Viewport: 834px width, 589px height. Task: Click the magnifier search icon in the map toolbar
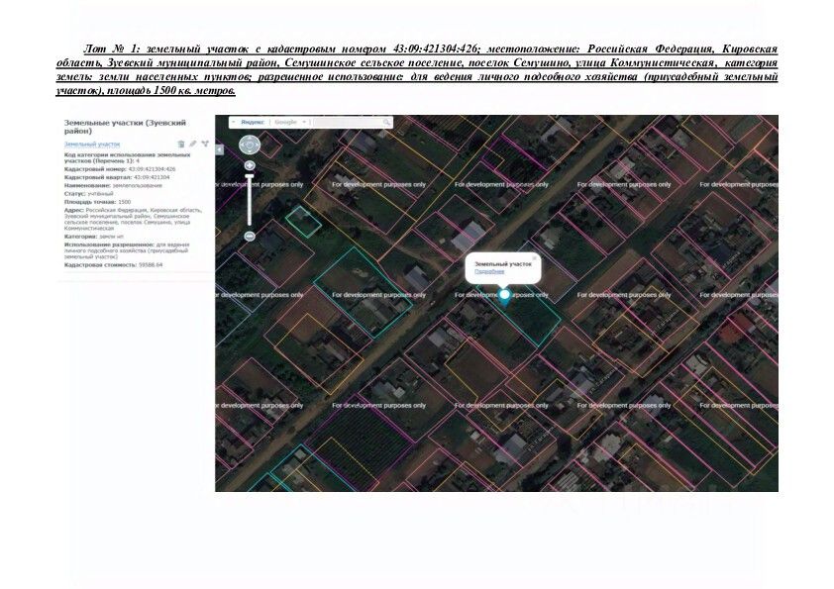[386, 123]
